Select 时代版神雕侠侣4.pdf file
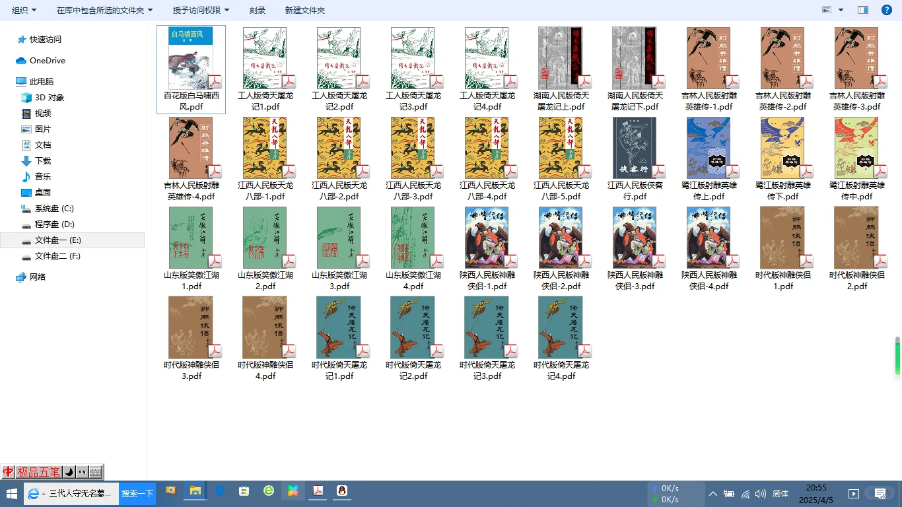This screenshot has height=507, width=902. point(265,339)
